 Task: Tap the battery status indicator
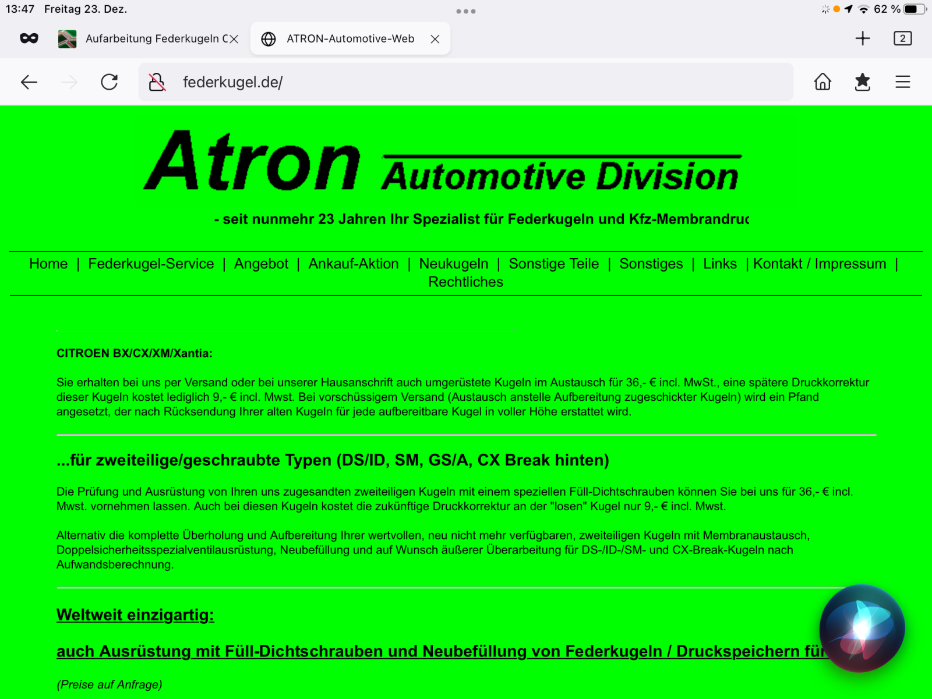click(915, 9)
